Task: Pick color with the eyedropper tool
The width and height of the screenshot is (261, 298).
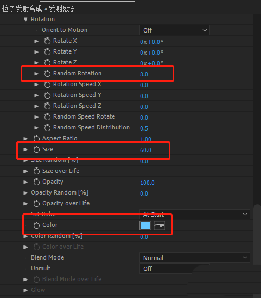Action: 160,225
